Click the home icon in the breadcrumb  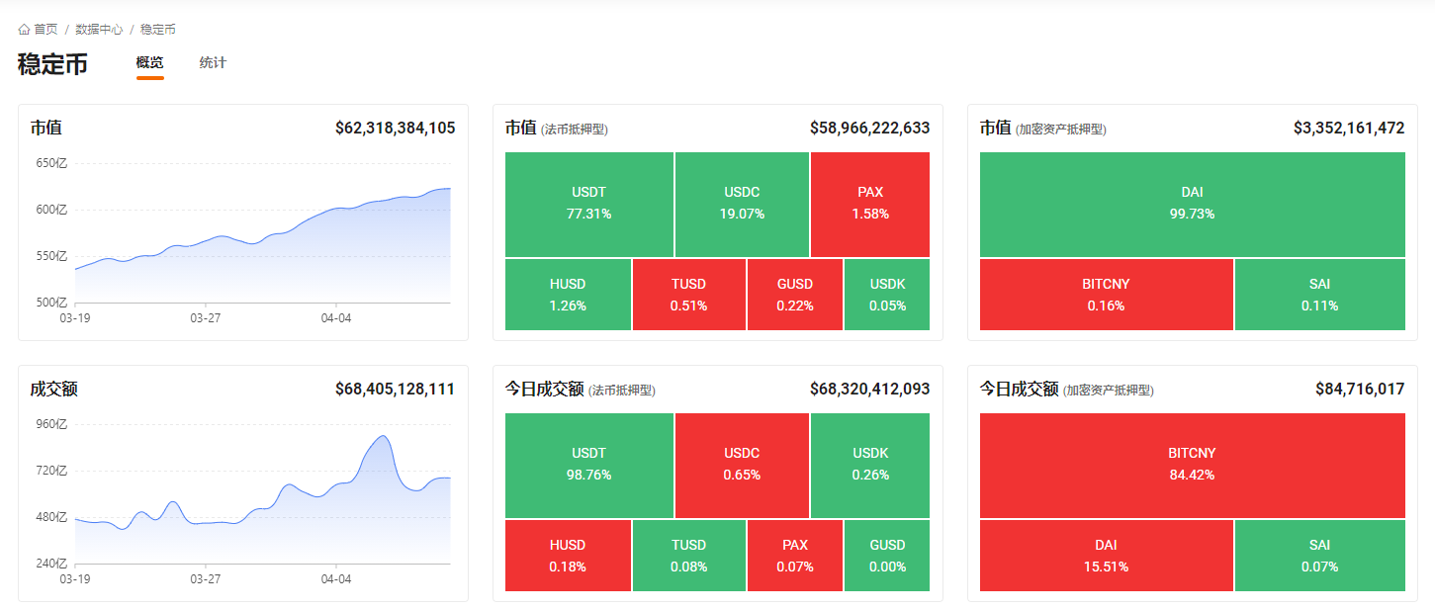point(24,30)
